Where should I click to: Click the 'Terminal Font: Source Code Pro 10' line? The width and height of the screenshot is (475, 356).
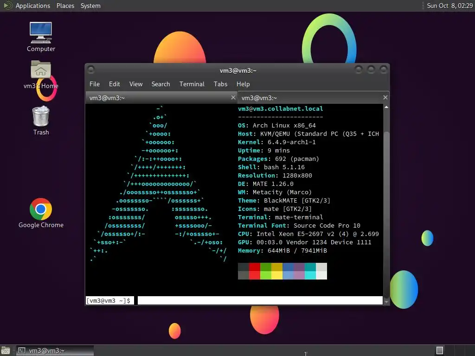[x=299, y=226]
